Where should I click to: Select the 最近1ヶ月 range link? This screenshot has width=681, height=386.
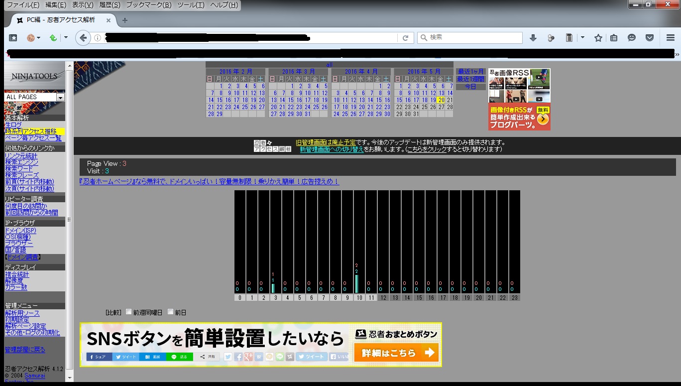click(471, 72)
